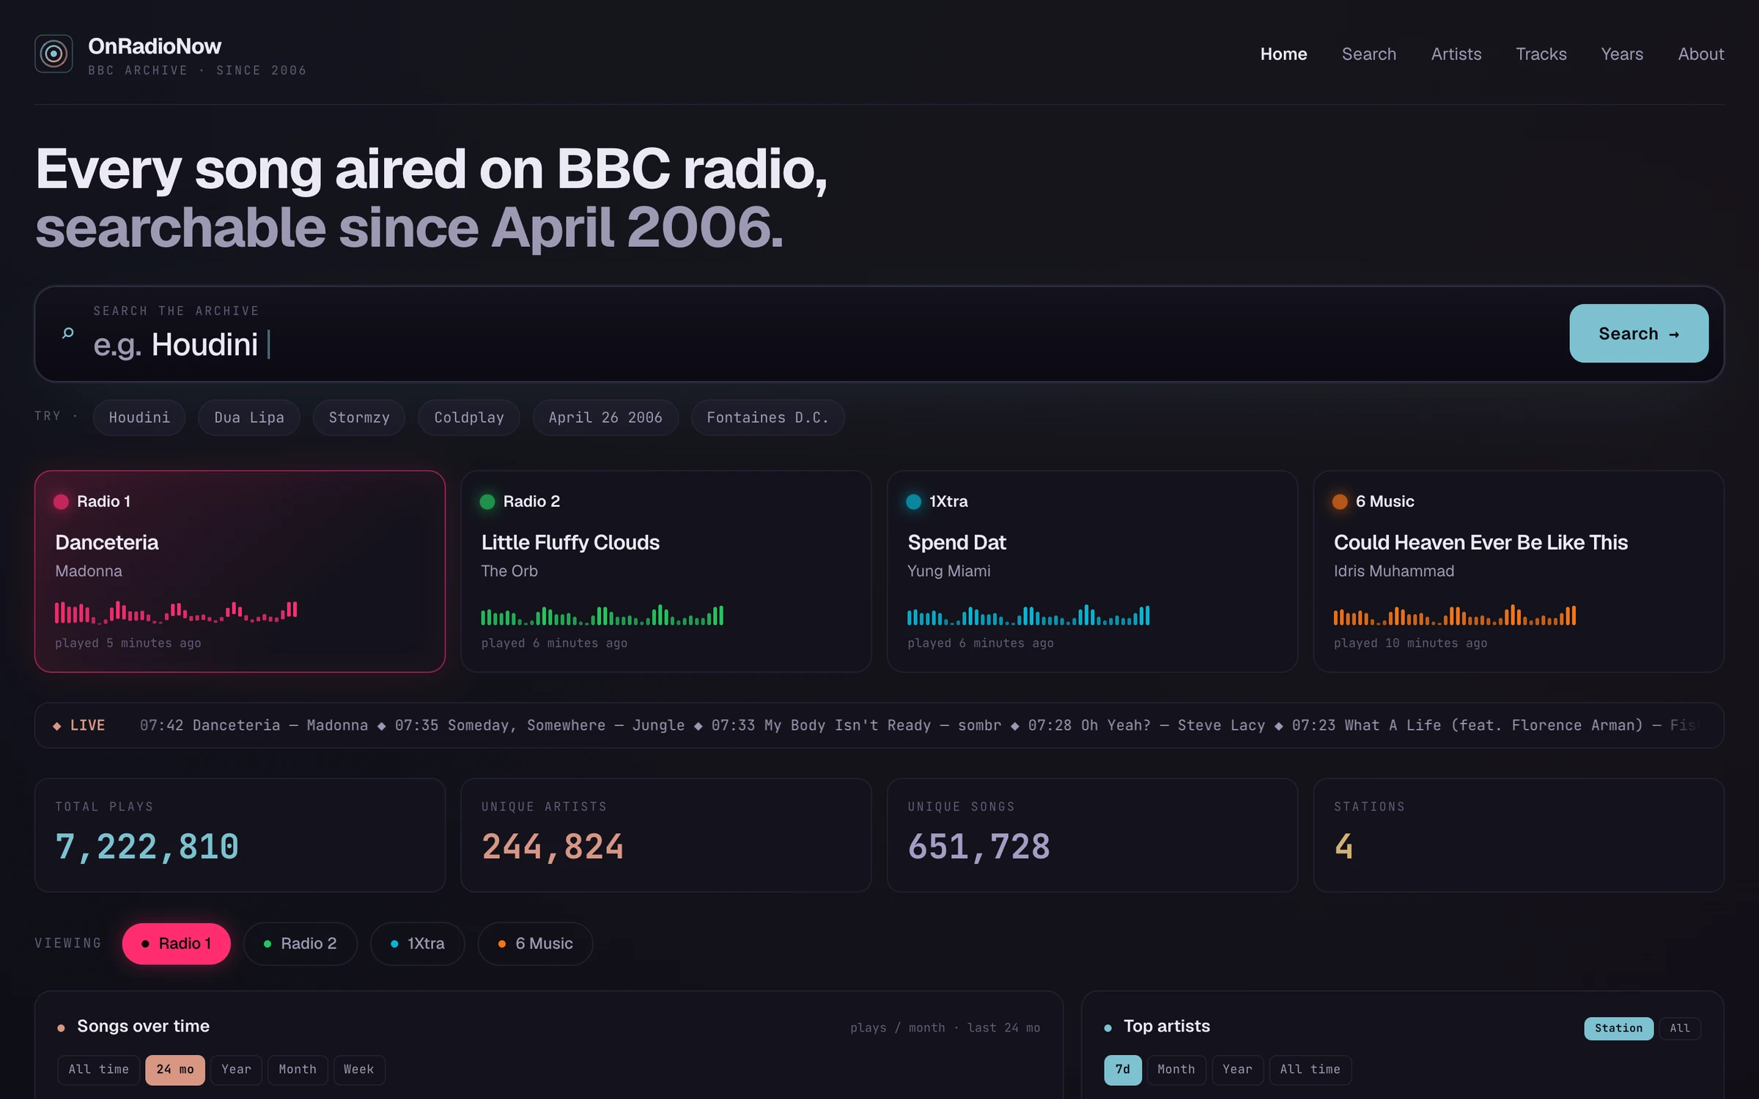Select 7d range for Top artists
This screenshot has height=1099, width=1759.
(1123, 1070)
